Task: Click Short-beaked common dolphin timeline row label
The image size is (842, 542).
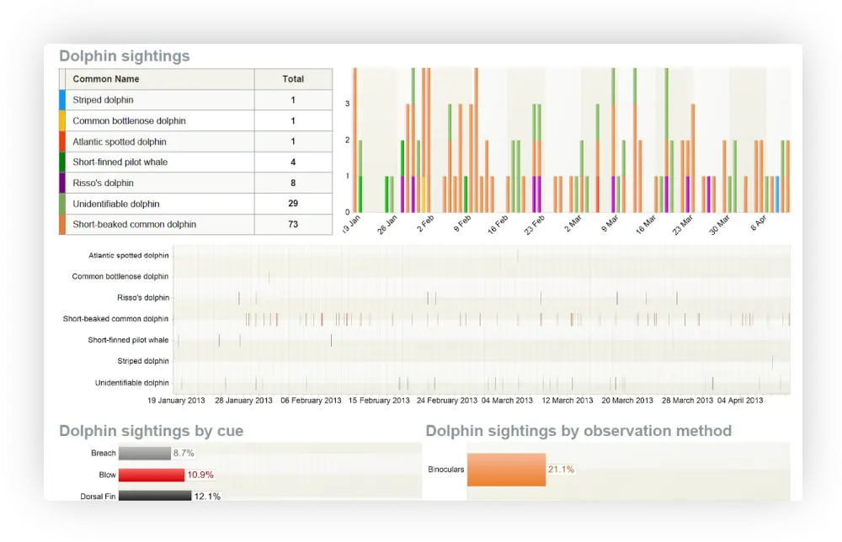Action: click(x=115, y=319)
